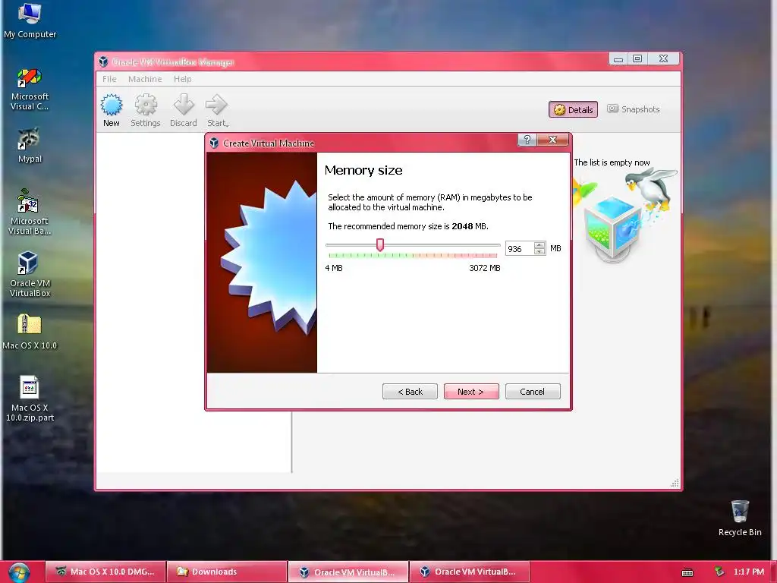
Task: Activate the second Oracle VM VirtualBox taskbar button
Action: [469, 572]
